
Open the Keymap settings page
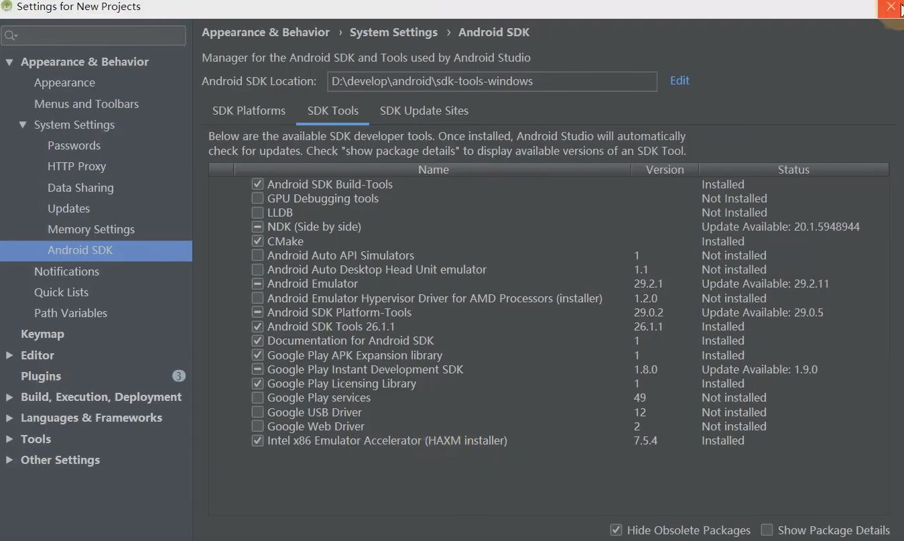click(x=42, y=334)
